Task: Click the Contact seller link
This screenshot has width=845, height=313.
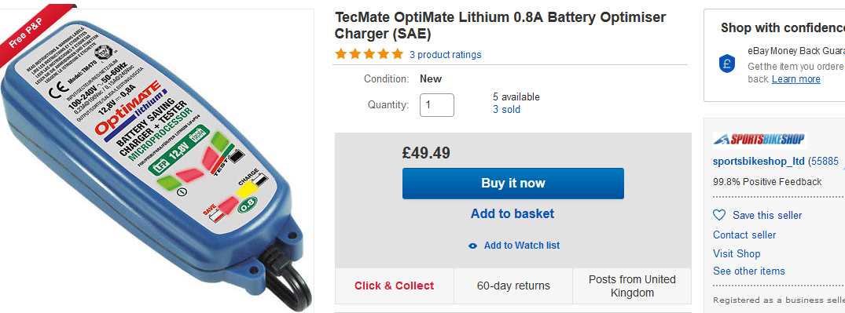Action: [744, 235]
